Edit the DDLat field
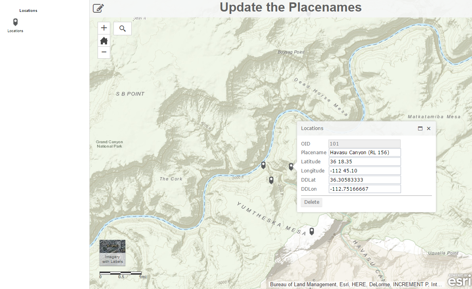 pyautogui.click(x=365, y=180)
